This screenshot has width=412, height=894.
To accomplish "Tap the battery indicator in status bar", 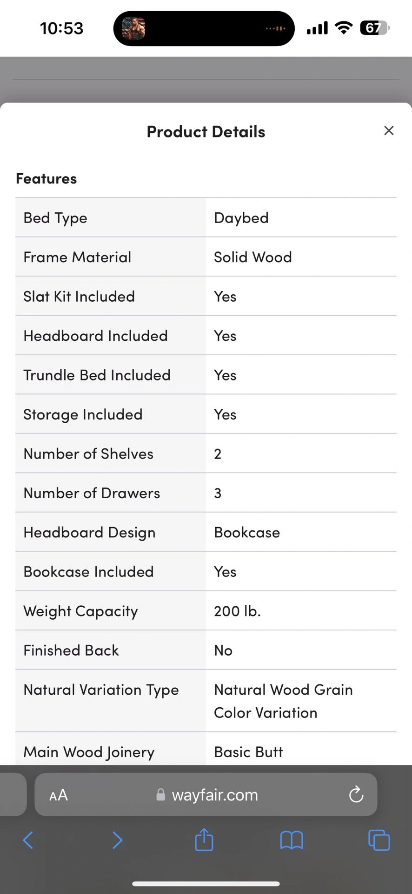I will pos(374,28).
